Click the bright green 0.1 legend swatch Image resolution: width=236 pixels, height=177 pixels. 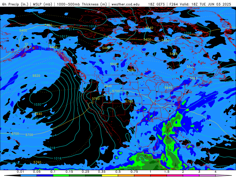61,176
